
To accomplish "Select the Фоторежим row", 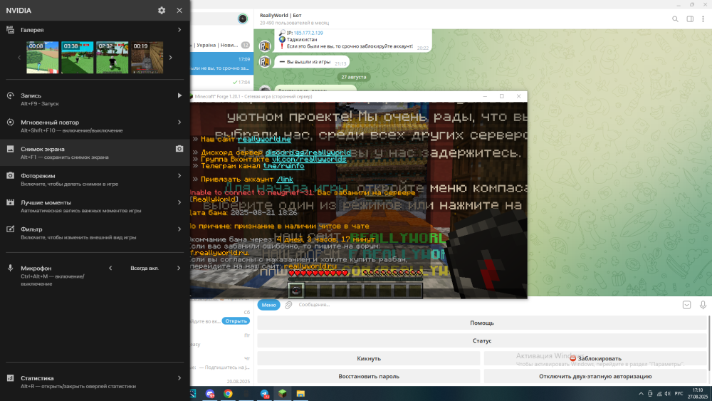I will [x=95, y=179].
